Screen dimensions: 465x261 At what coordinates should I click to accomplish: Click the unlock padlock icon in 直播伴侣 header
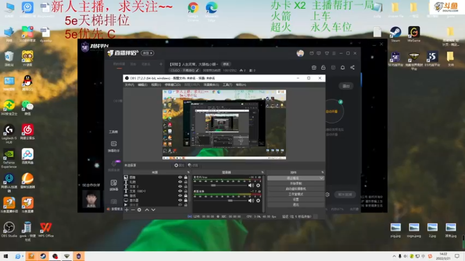coord(323,67)
